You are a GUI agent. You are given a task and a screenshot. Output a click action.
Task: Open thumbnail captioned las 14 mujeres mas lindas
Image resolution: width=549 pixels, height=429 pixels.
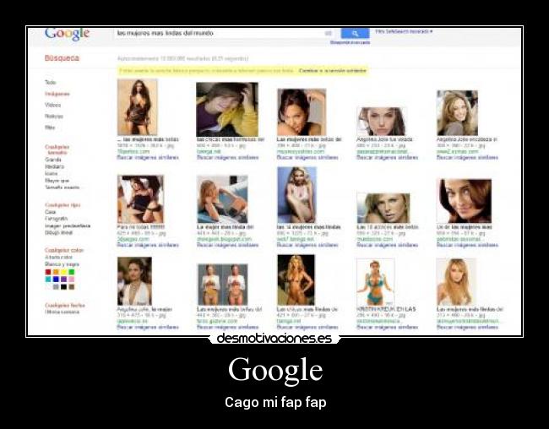point(297,195)
